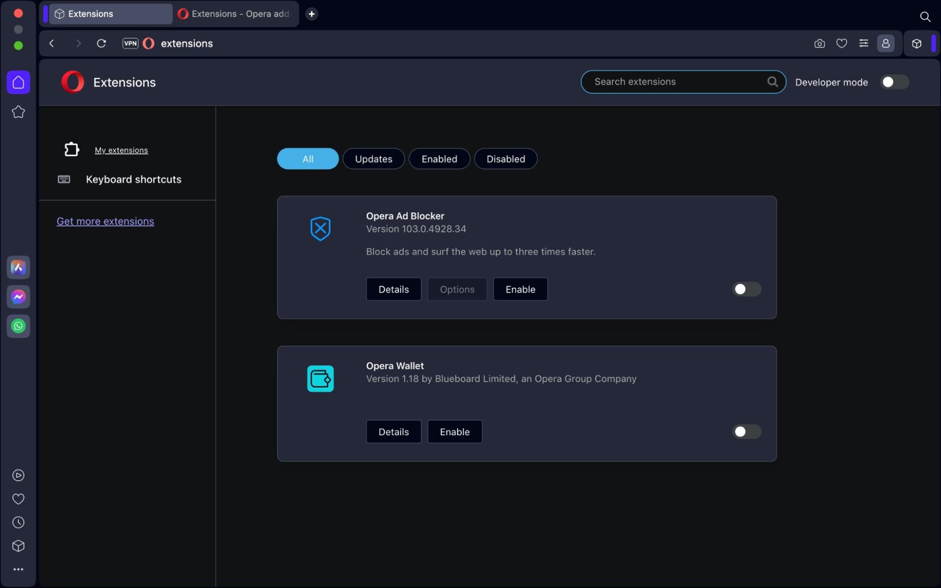941x588 pixels.
Task: Open Messenger in the sidebar
Action: [18, 297]
